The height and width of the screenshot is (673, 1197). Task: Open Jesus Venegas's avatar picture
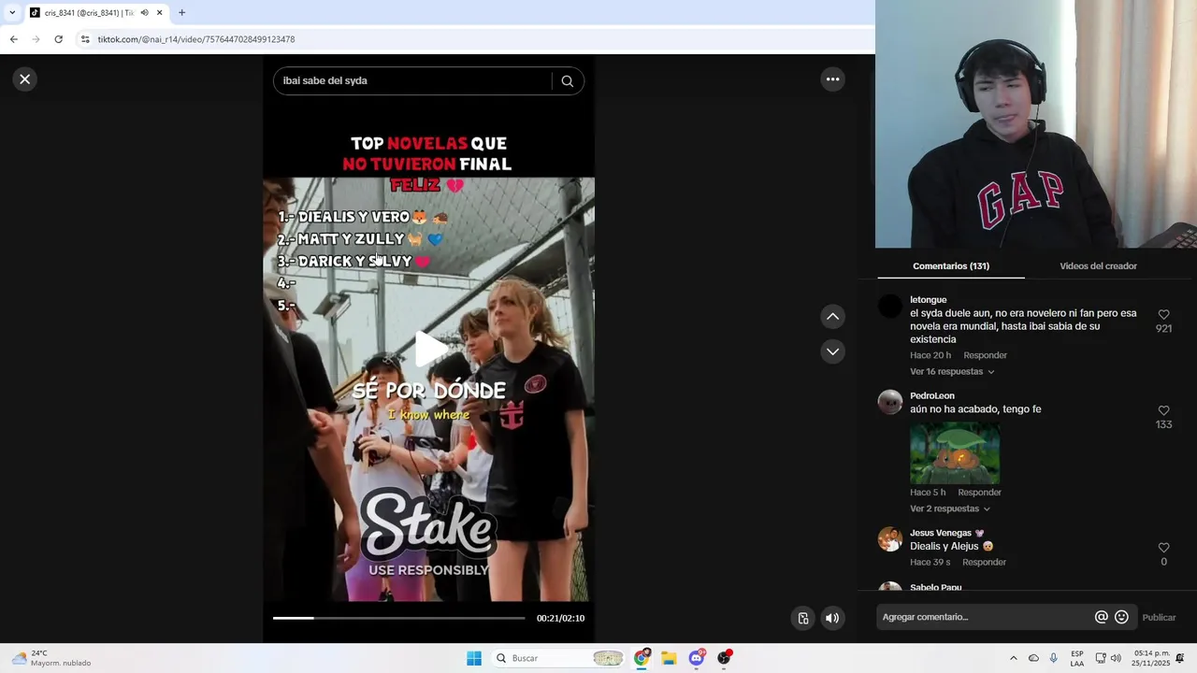tap(890, 539)
